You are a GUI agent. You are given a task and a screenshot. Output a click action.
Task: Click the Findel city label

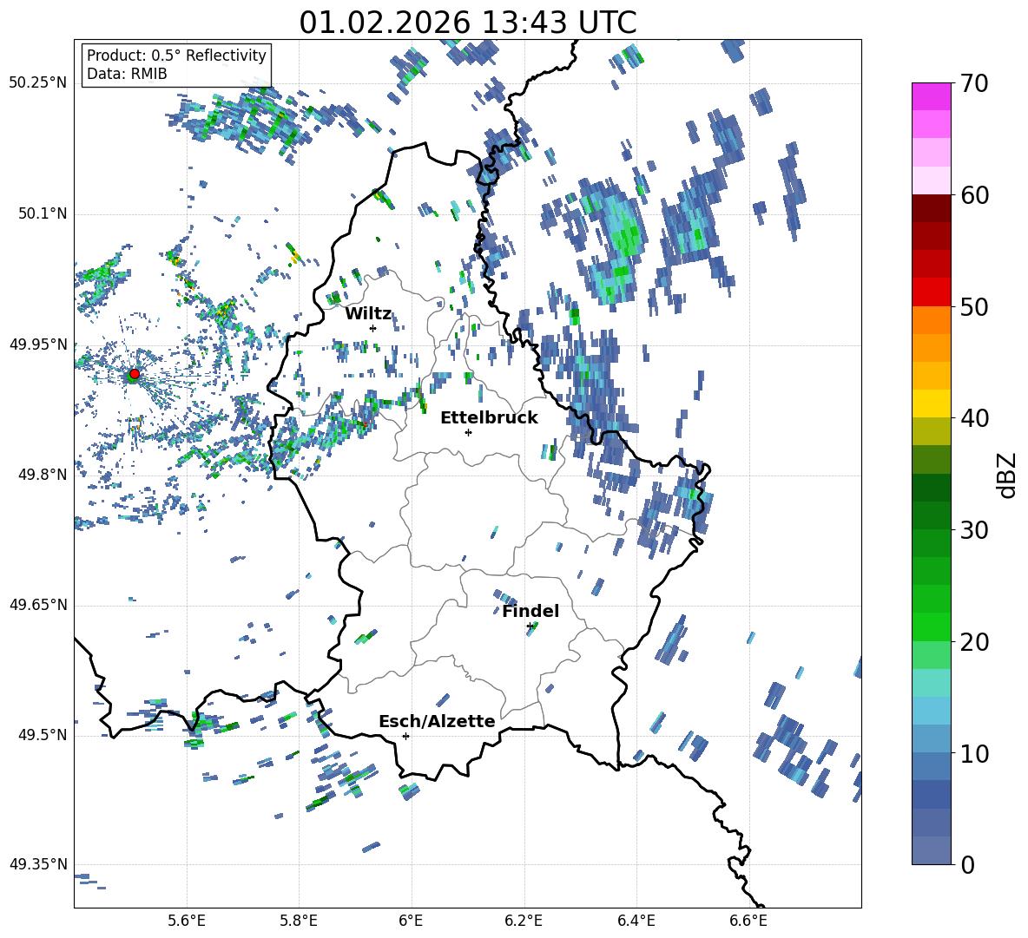pyautogui.click(x=530, y=611)
